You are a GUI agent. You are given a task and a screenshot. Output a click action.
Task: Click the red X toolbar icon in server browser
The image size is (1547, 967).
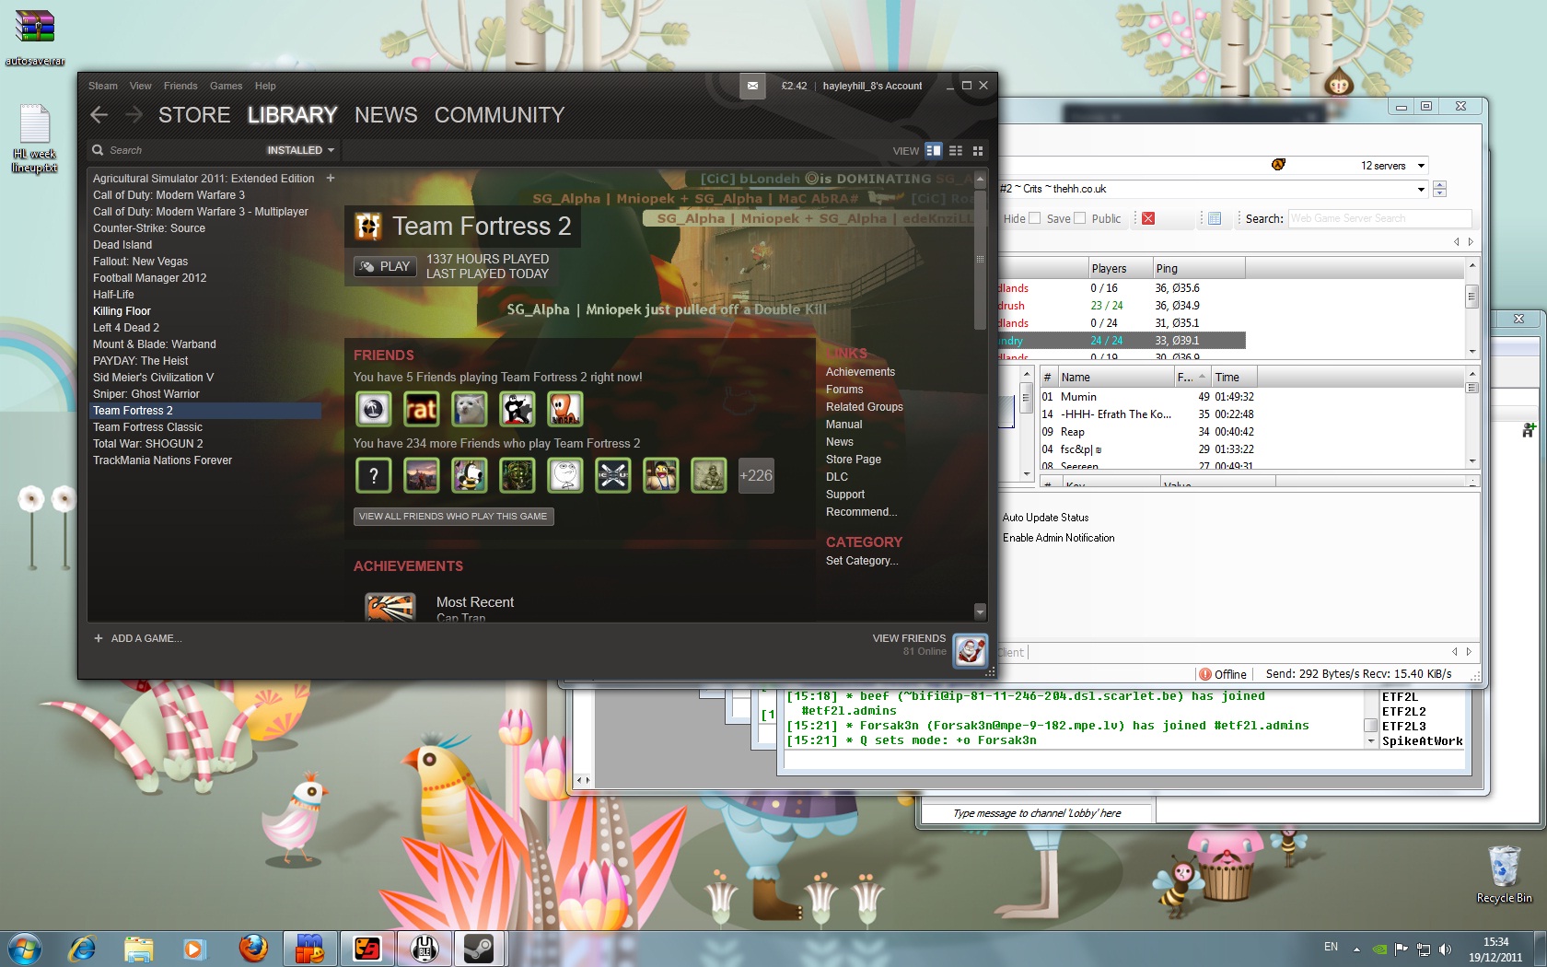(x=1148, y=218)
